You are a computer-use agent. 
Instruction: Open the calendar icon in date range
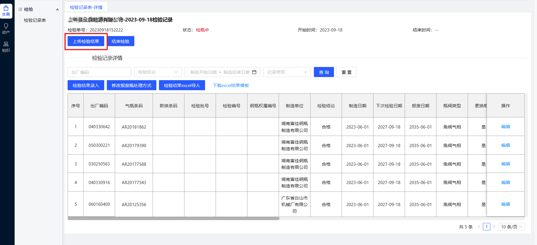click(x=254, y=72)
